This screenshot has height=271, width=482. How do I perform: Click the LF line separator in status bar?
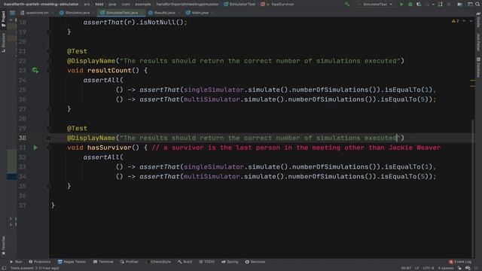416,268
